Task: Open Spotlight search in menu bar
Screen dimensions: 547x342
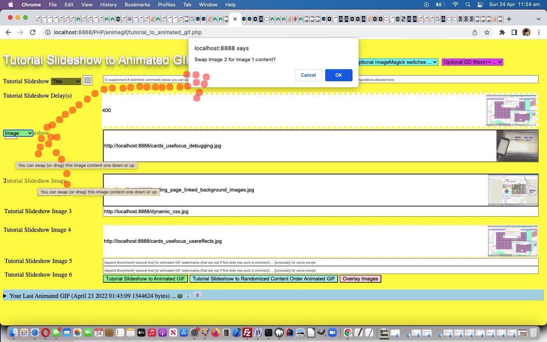Action: coord(468,5)
